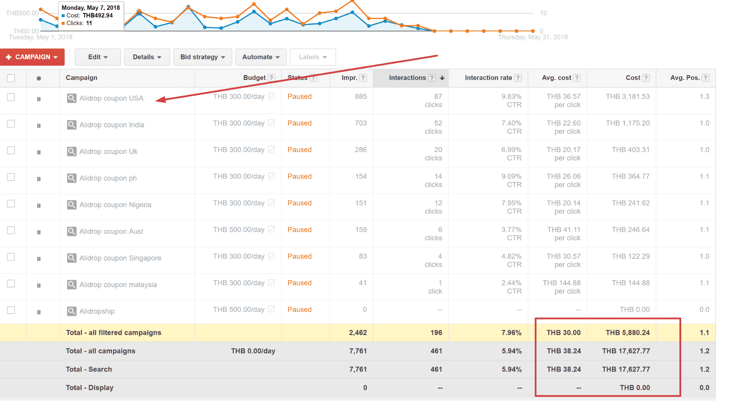Open the help tooltip icon next to Cost
The image size is (729, 401).
pos(646,78)
